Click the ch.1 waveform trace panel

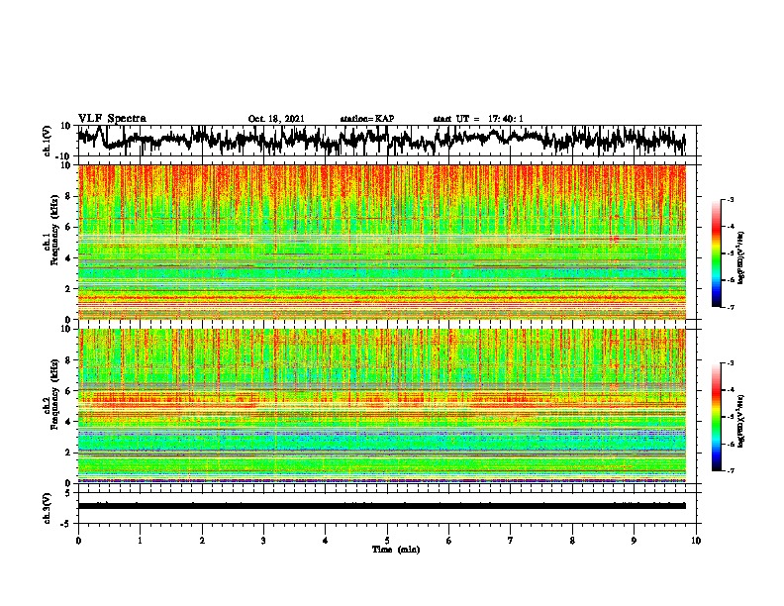386,141
